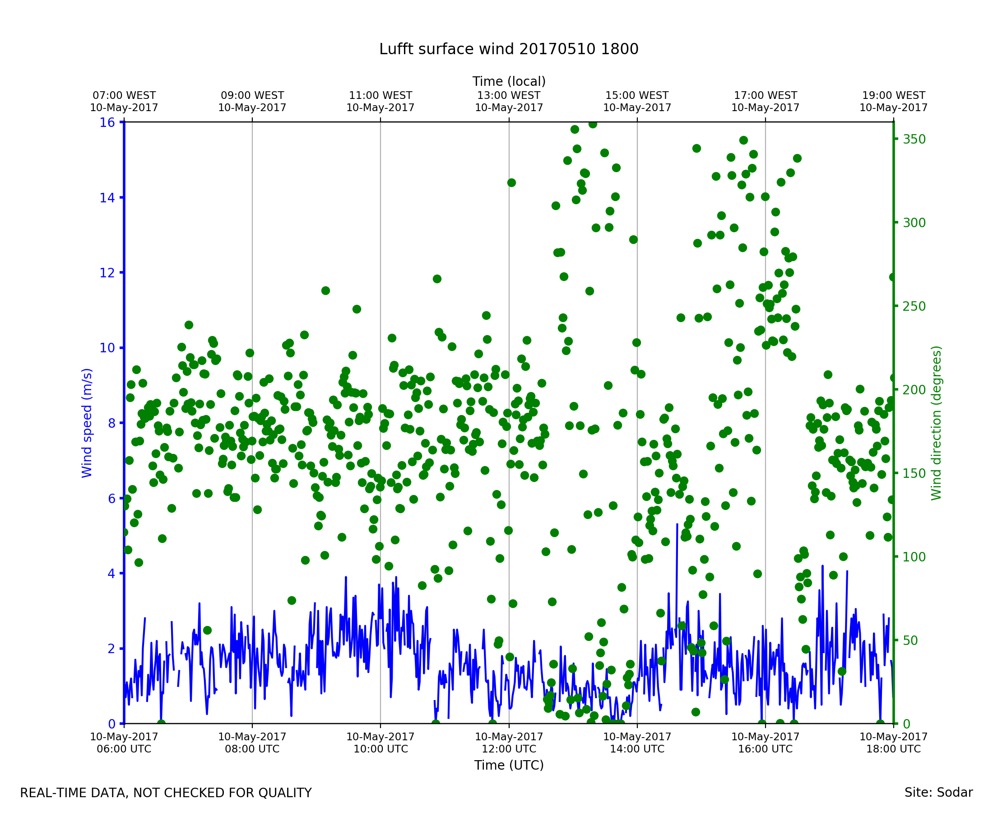Click the Time (local) axis title
Image resolution: width=993 pixels, height=813 pixels.
pyautogui.click(x=509, y=81)
